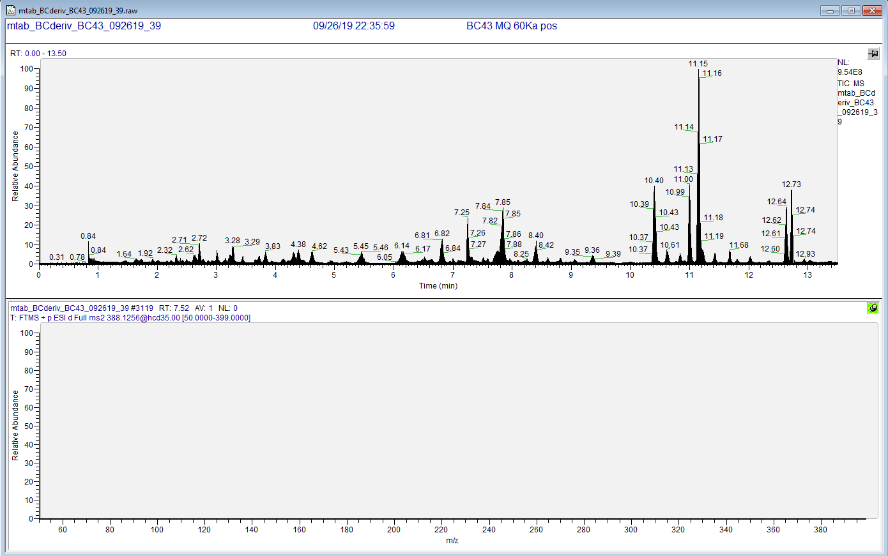The height and width of the screenshot is (556, 888).
Task: Click the Time (min) axis title
Action: [438, 285]
